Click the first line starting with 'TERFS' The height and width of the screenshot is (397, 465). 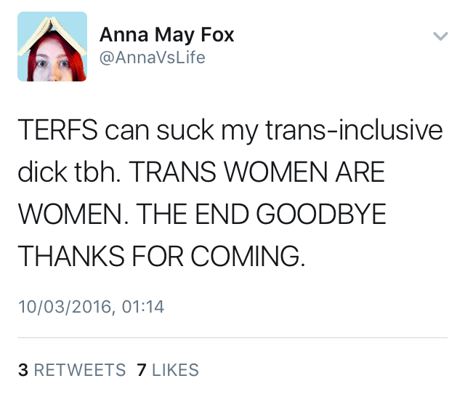(230, 131)
